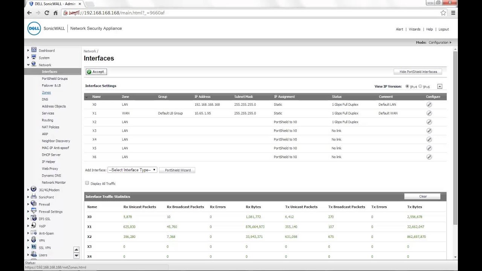
Task: Click the Anti-Spam icon
Action: click(x=34, y=233)
